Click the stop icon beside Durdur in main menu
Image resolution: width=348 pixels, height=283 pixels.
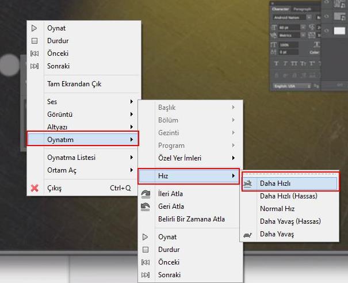[34, 41]
